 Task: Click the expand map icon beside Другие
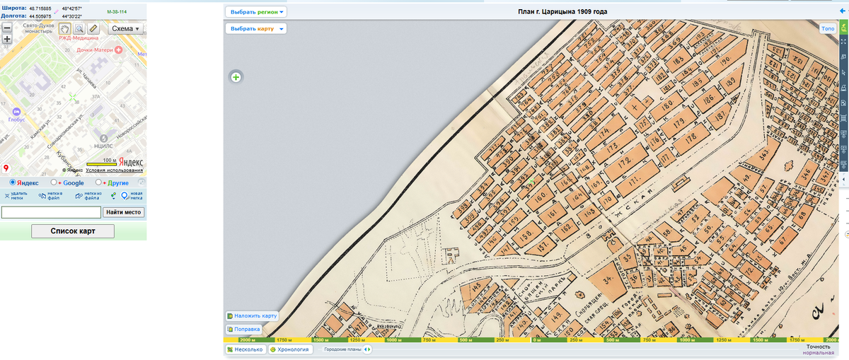click(141, 182)
